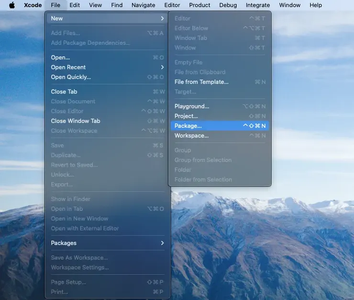Open the Editor menu in menu bar
354x300 pixels.
[x=172, y=5]
